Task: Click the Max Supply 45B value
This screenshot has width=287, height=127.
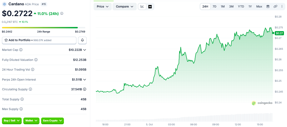Action: click(x=84, y=109)
